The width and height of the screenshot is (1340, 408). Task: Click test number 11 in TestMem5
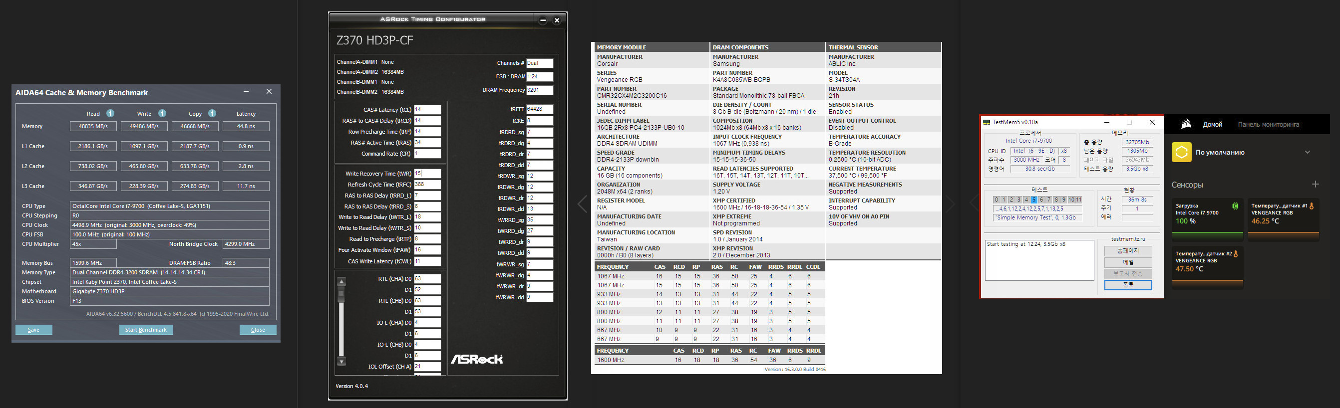tap(1079, 200)
